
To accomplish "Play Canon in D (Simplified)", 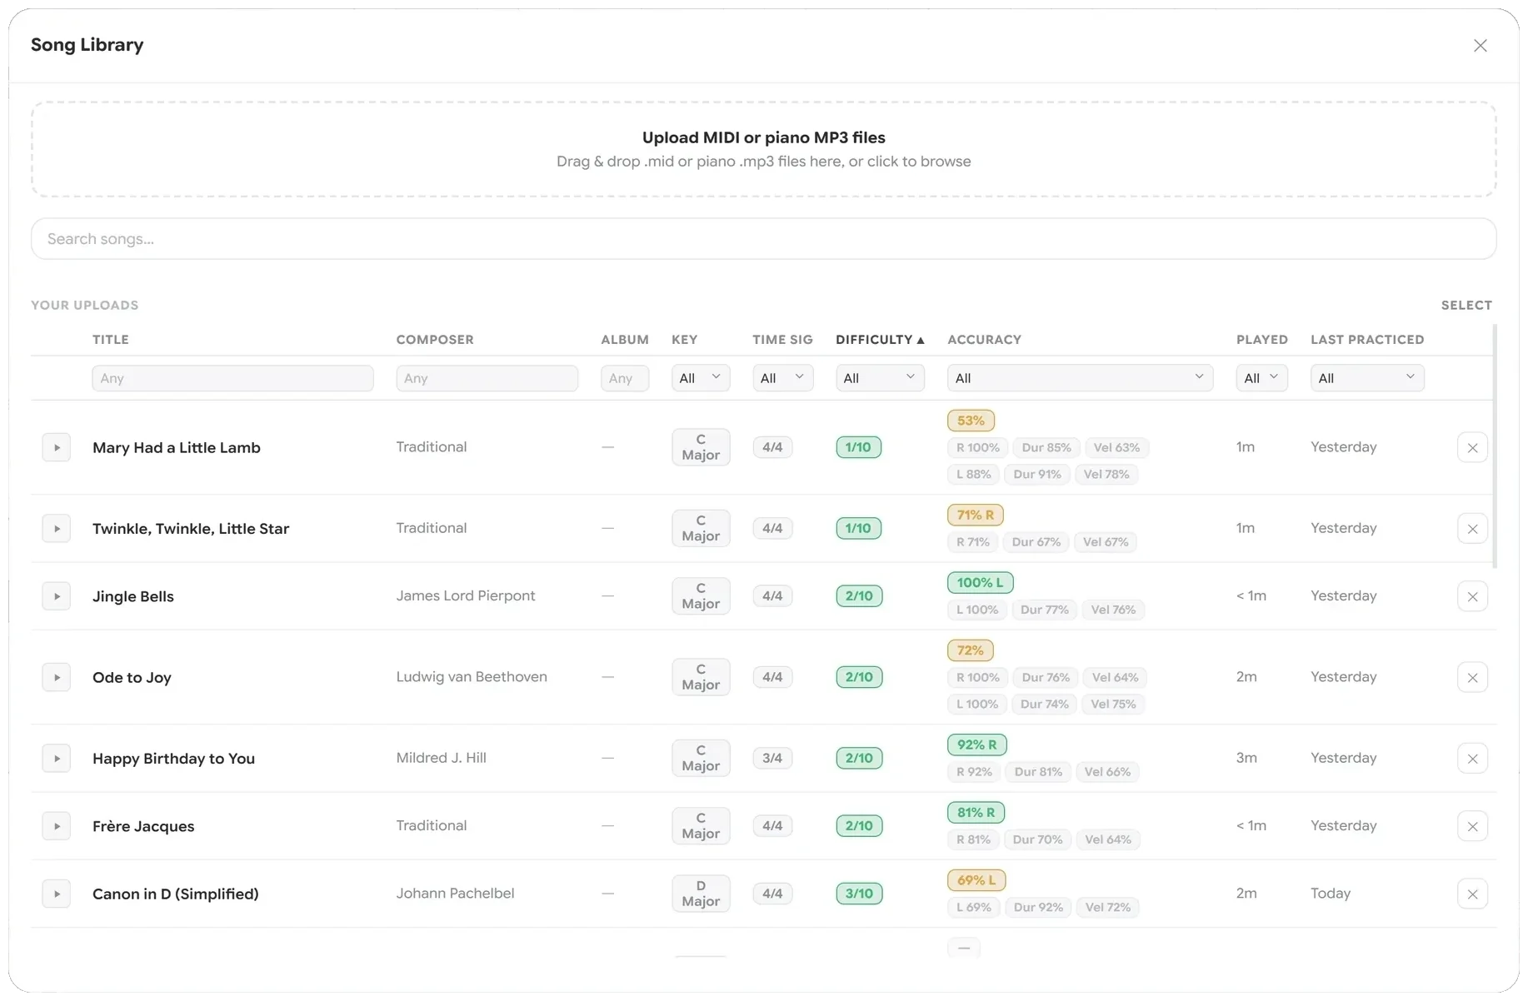I will point(57,894).
